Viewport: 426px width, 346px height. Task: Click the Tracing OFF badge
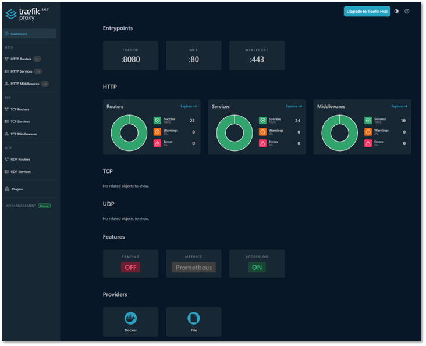click(x=130, y=268)
